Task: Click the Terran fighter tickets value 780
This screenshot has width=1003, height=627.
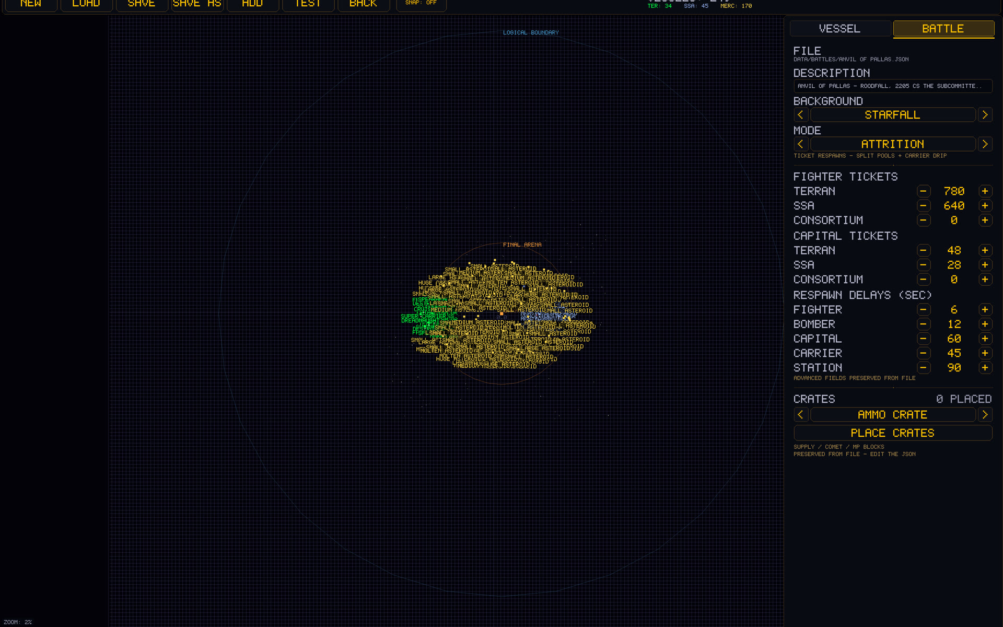Action: click(954, 191)
